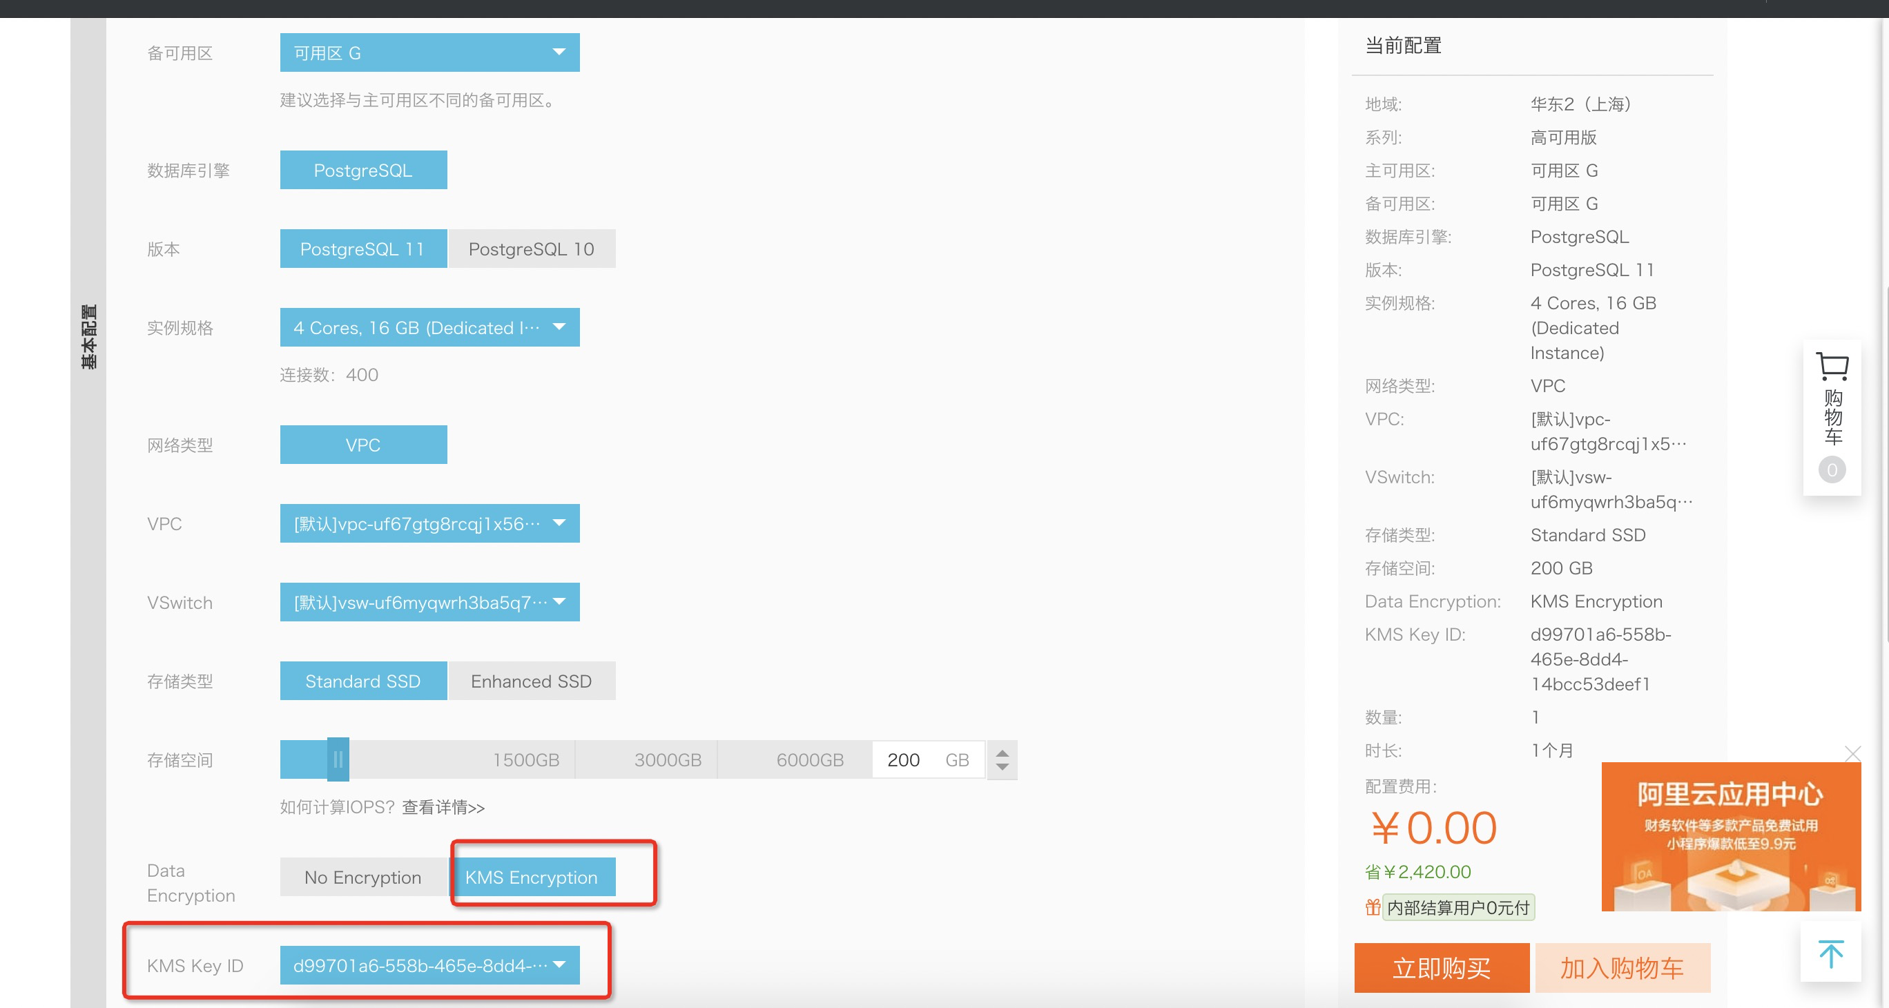Click the storage space slider handle

pyautogui.click(x=338, y=759)
